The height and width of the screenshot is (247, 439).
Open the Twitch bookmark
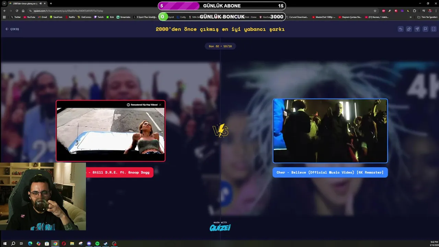99,17
